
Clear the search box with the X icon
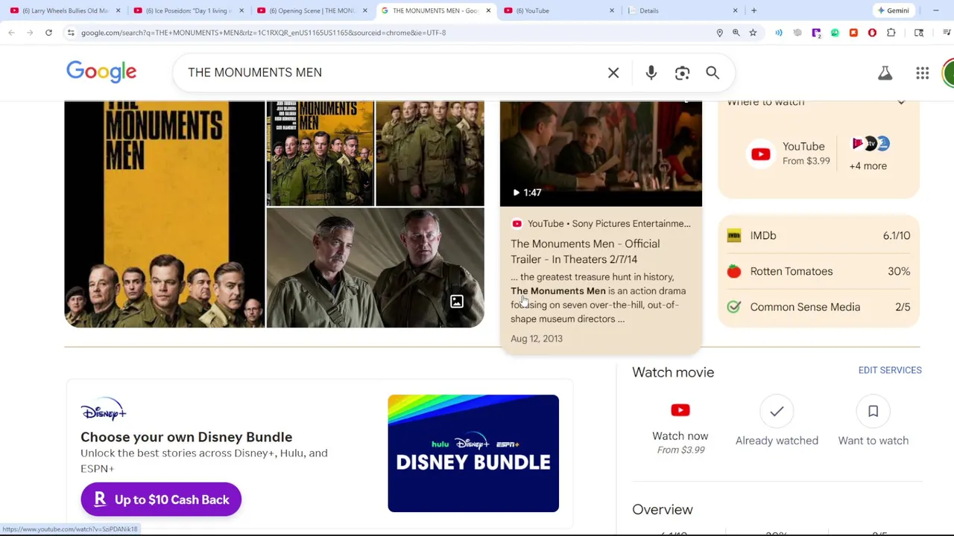[x=613, y=72]
